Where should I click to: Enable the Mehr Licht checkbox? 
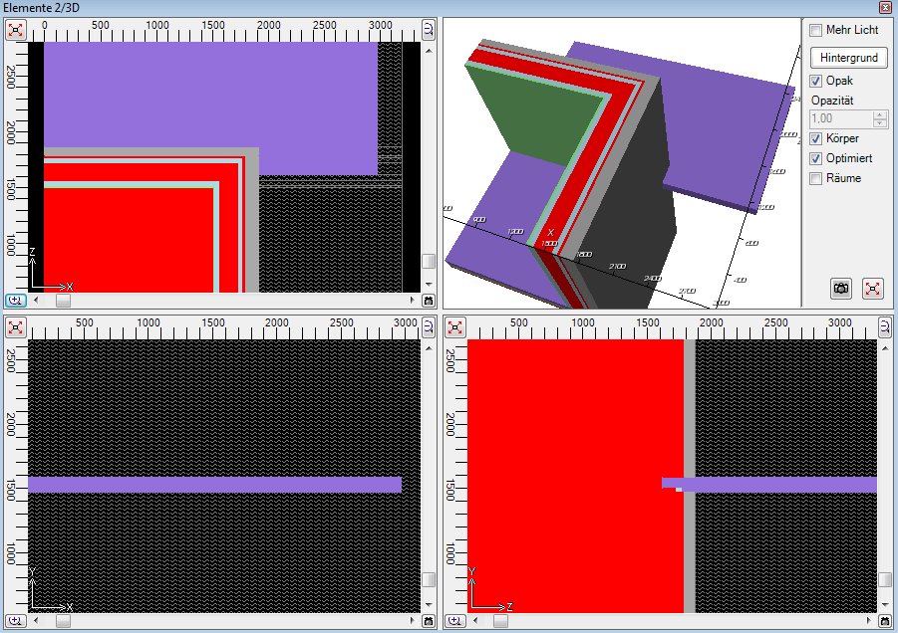816,31
